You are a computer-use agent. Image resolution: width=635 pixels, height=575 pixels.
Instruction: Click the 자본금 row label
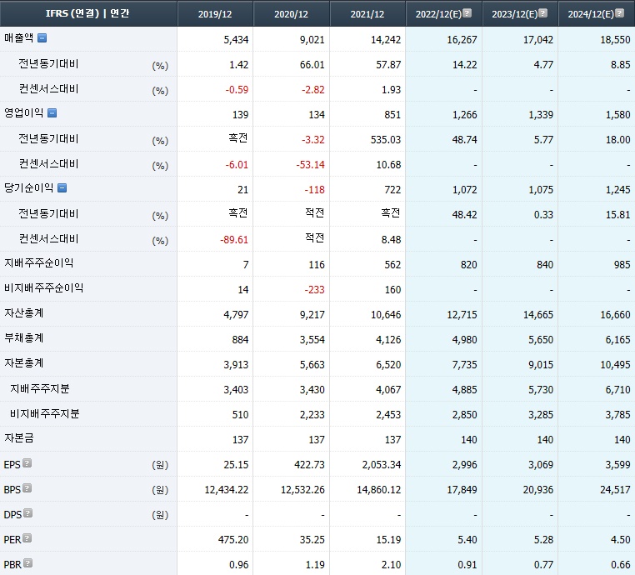(19, 438)
